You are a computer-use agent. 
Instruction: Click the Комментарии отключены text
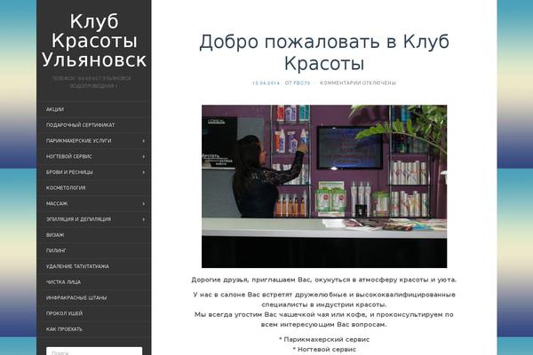[x=358, y=83]
